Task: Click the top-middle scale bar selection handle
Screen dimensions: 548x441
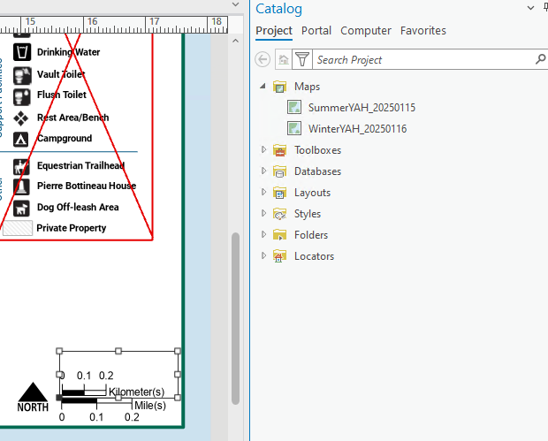Action: pos(118,351)
